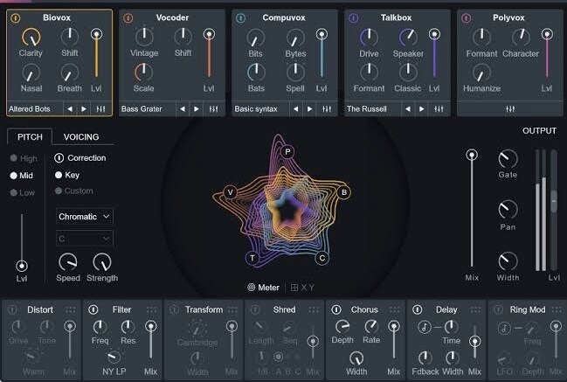Toggle the Polyvox module power button
Screen dimensions: 567x382
[467, 17]
